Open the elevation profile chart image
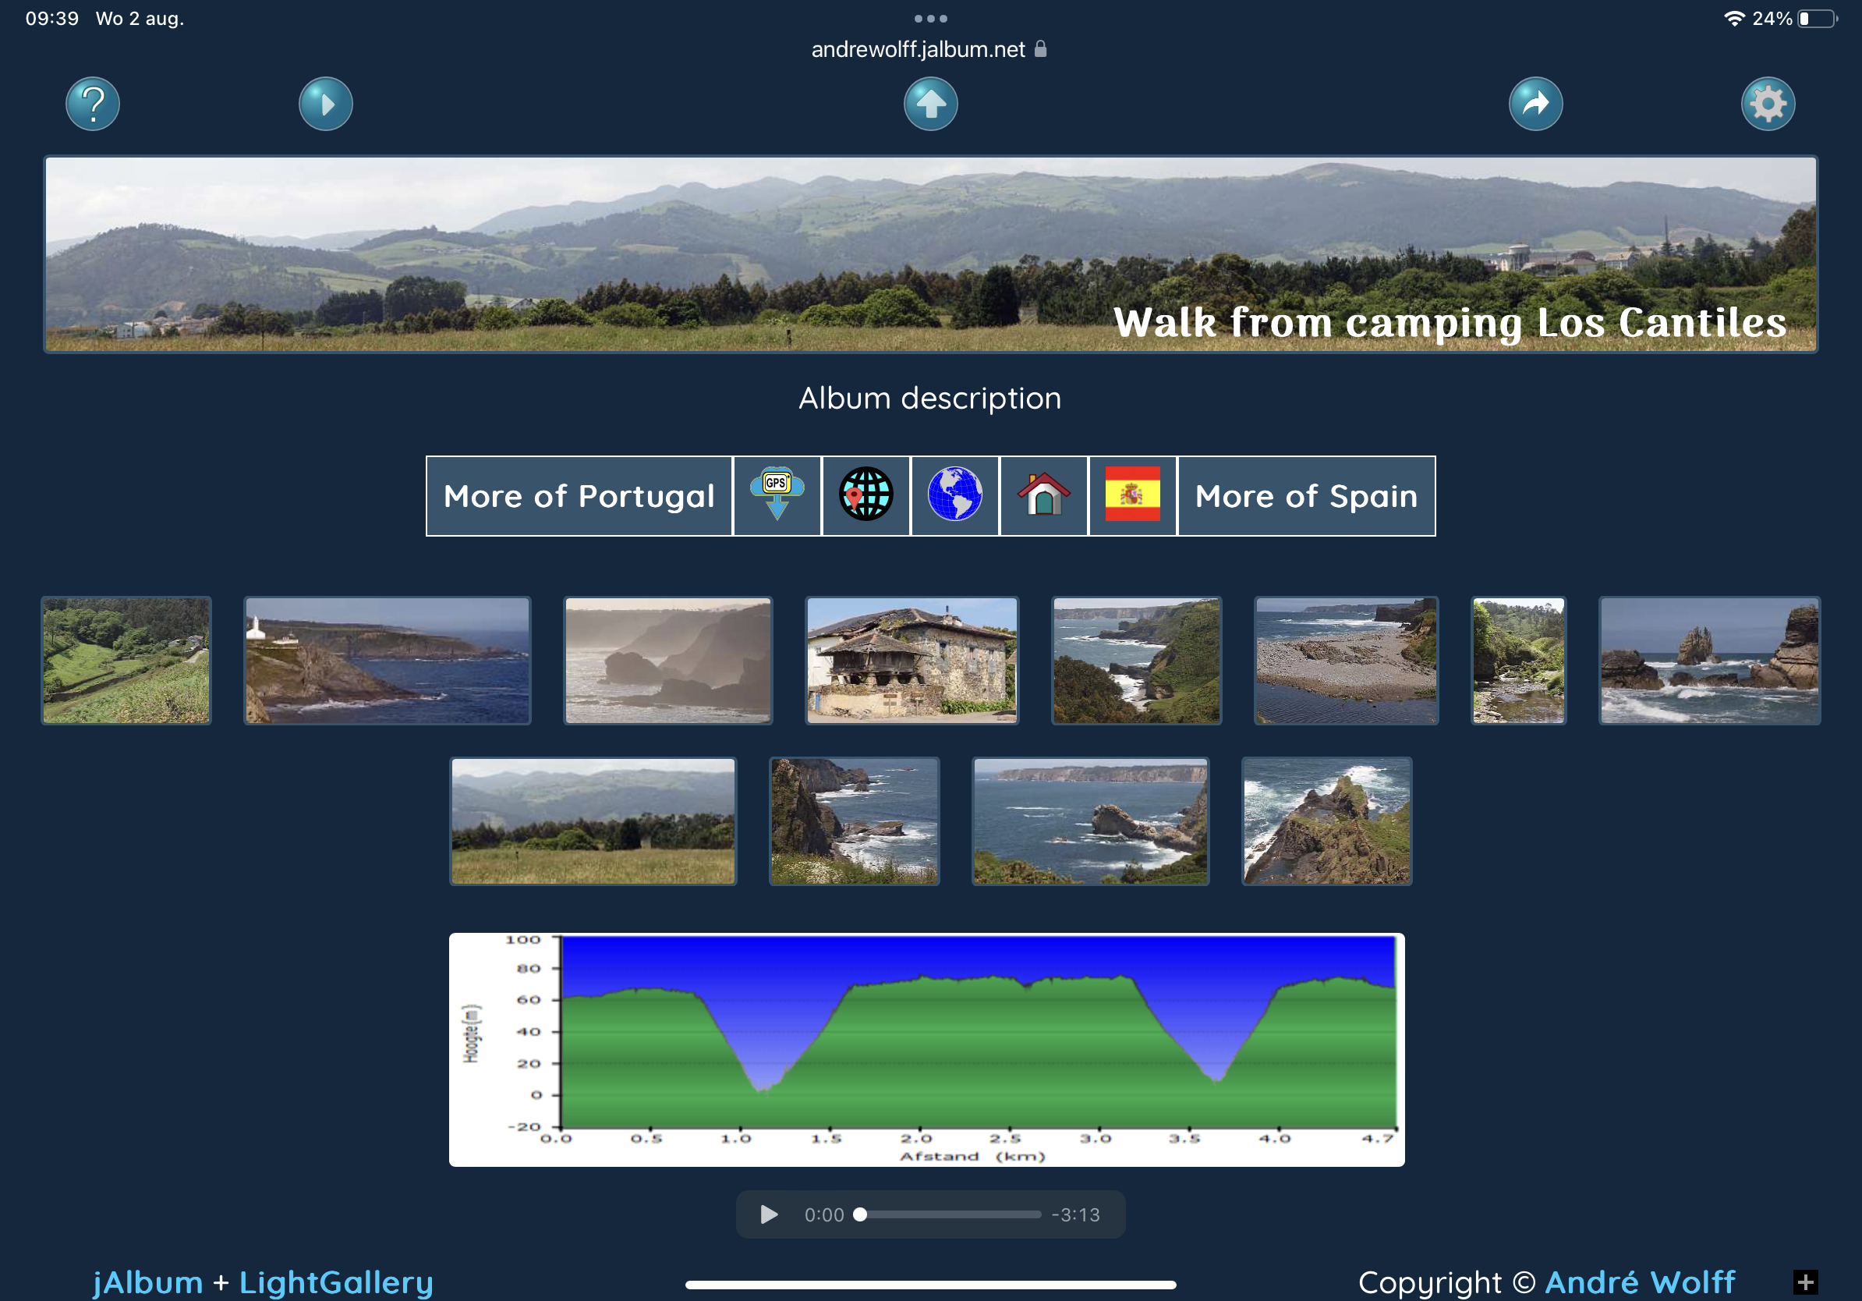Viewport: 1862px width, 1301px height. point(926,1049)
